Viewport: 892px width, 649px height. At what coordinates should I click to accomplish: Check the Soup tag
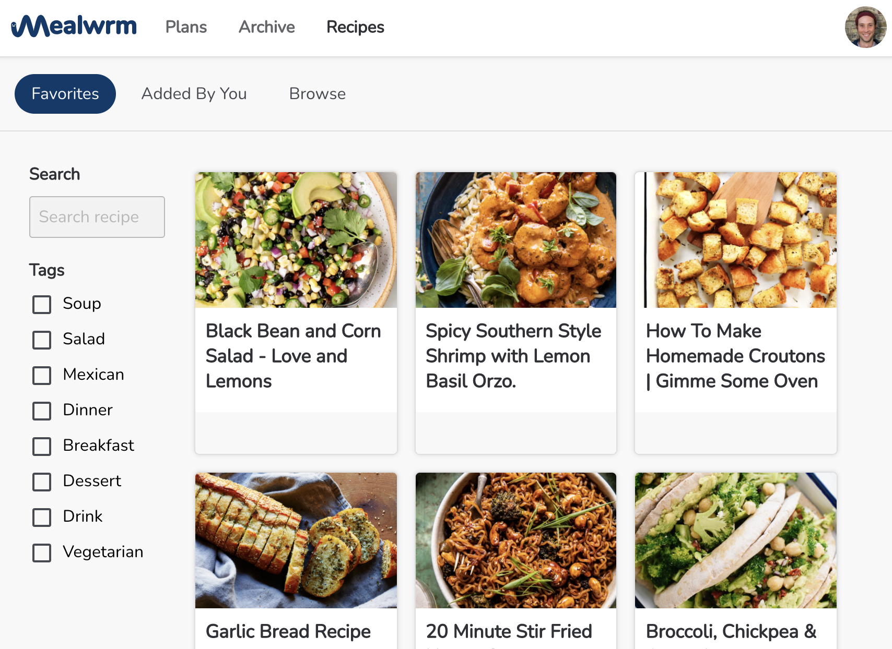42,304
